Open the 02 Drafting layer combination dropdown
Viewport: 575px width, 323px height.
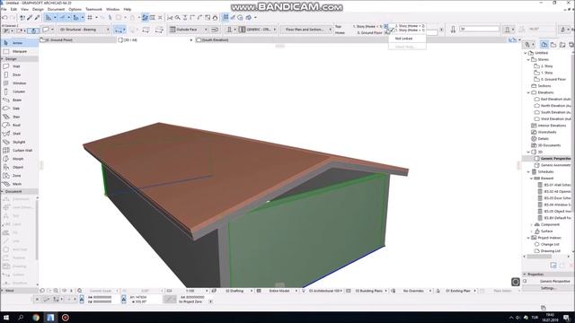(x=237, y=291)
